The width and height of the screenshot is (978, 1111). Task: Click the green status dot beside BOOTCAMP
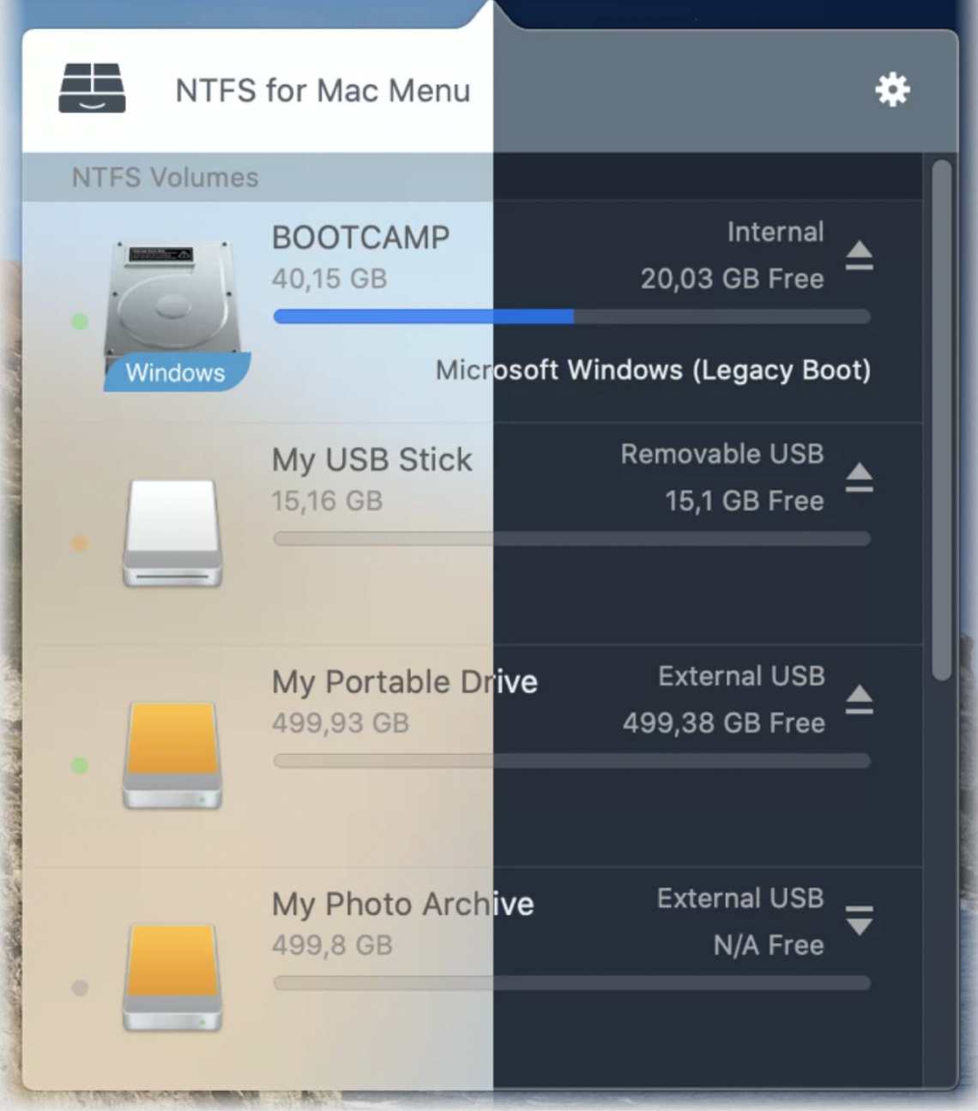(x=80, y=322)
